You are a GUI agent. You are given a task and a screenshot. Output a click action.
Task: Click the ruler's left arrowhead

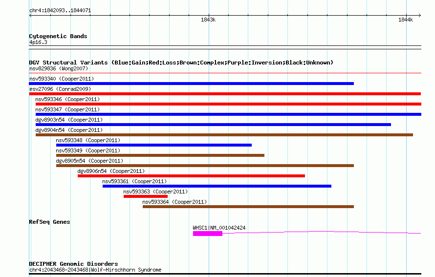pyautogui.click(x=30, y=16)
